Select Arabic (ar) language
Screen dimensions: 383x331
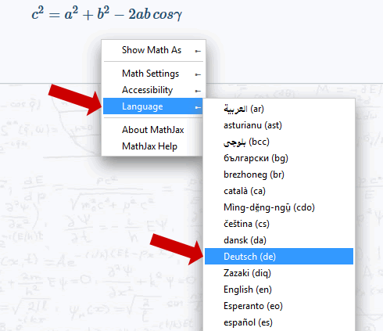[279, 109]
